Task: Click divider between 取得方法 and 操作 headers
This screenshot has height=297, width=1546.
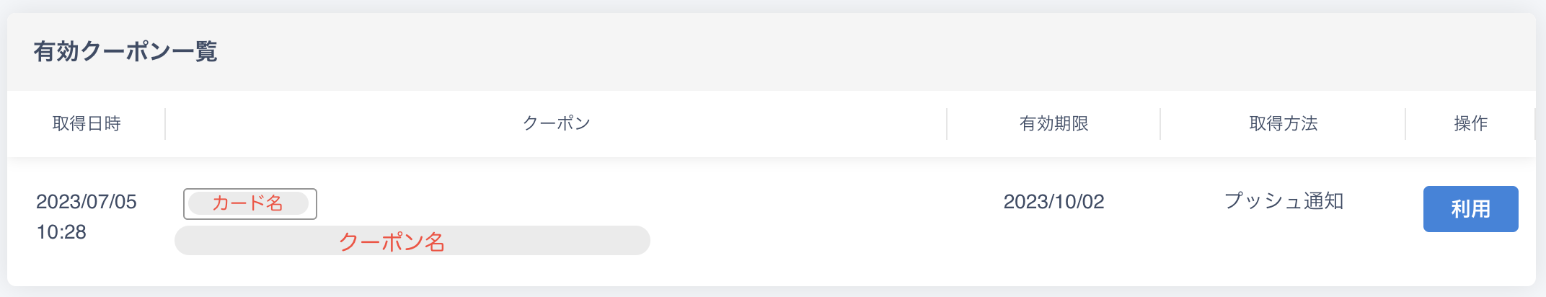Action: (1405, 124)
